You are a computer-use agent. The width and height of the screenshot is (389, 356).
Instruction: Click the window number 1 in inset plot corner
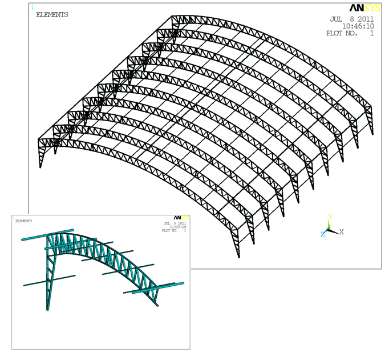pos(14,217)
